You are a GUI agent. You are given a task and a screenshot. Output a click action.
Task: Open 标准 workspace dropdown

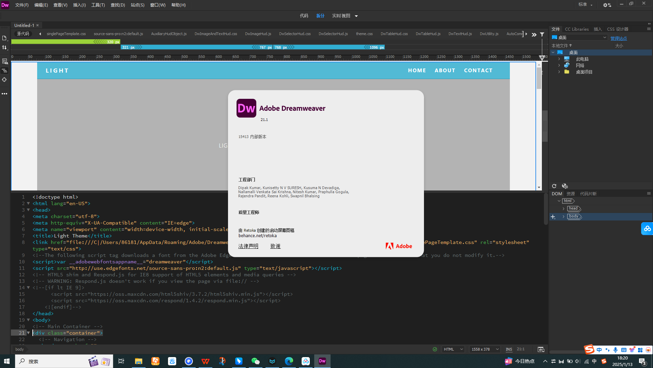tap(586, 5)
